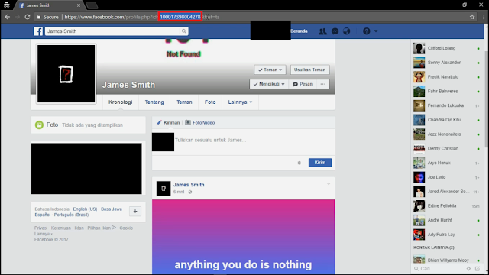Open the Privasi footer link
The width and height of the screenshot is (489, 275).
tap(40, 228)
